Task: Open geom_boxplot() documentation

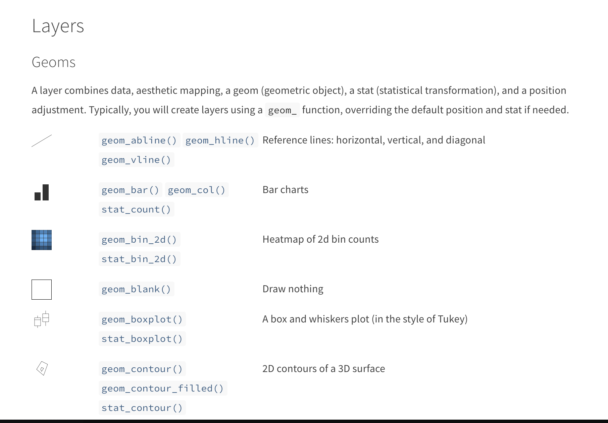Action: pyautogui.click(x=142, y=319)
